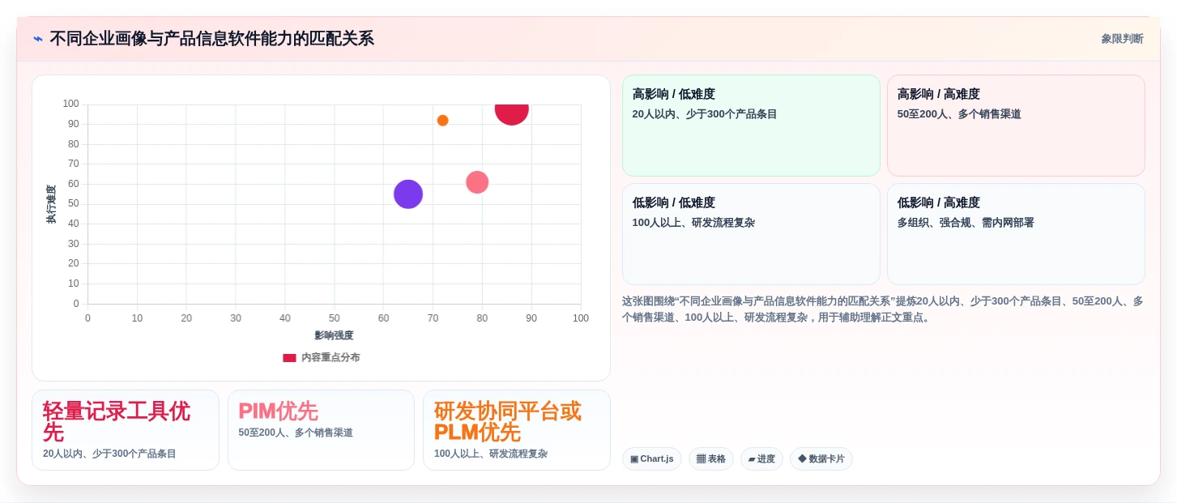Click the text 100人以上、研发流程复杂 in the quadrant card

693,223
